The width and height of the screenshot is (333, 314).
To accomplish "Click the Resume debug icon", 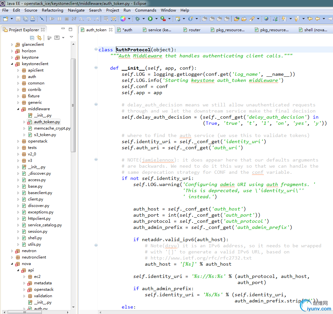I will (x=52, y=19).
